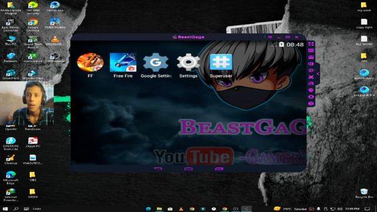Open the Internet Download Manager shortcut
The height and width of the screenshot is (212, 377).
tap(11, 195)
